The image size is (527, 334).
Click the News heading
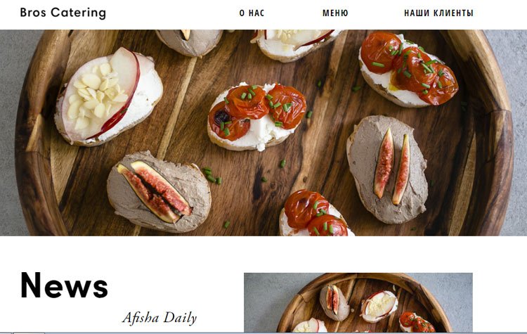pos(64,285)
